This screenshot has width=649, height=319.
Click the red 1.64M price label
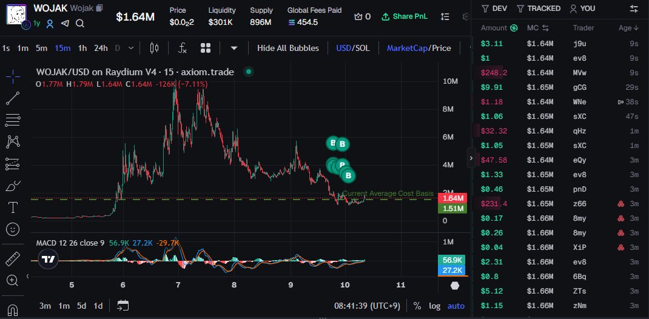453,198
